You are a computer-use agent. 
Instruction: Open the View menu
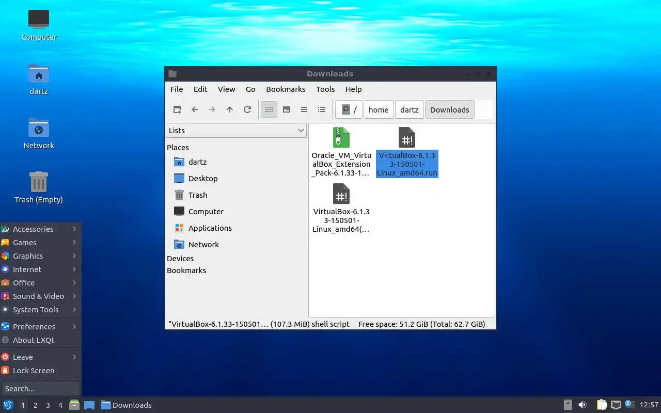click(226, 89)
